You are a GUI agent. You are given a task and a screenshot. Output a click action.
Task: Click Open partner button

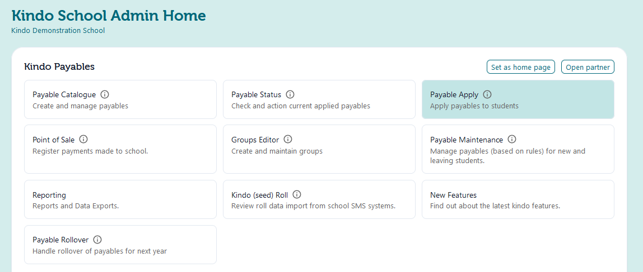[x=588, y=67]
